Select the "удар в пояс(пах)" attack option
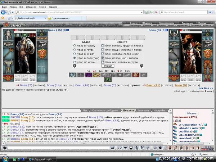216x162 pixels. [75, 58]
